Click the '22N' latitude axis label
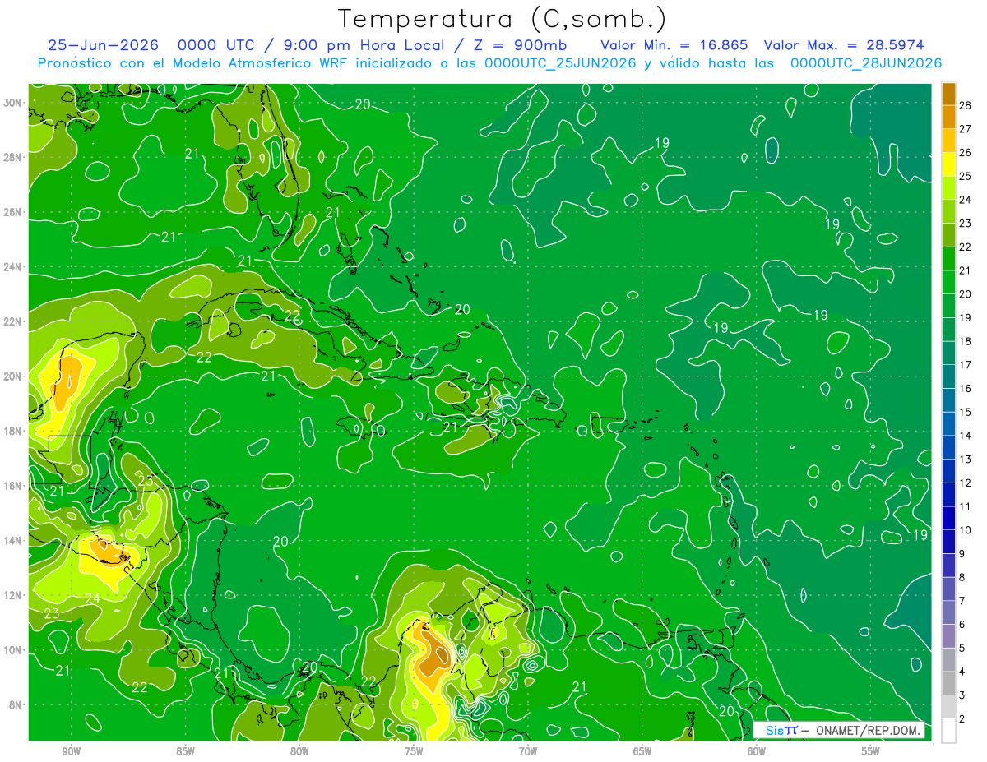Image resolution: width=987 pixels, height=762 pixels. pos(14,321)
